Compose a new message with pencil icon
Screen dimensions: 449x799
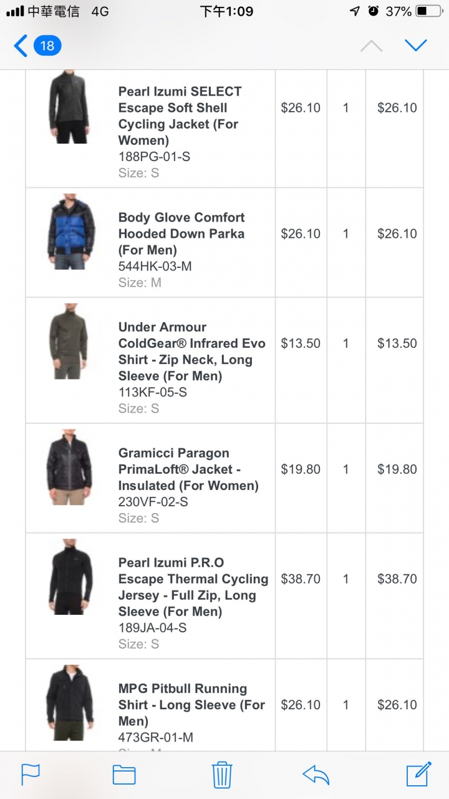click(x=418, y=774)
